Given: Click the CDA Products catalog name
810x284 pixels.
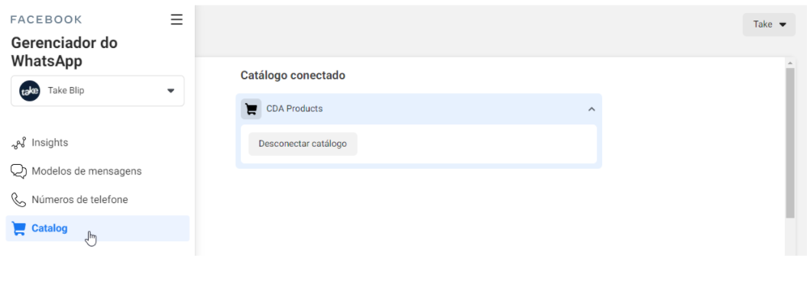Looking at the screenshot, I should pyautogui.click(x=294, y=109).
